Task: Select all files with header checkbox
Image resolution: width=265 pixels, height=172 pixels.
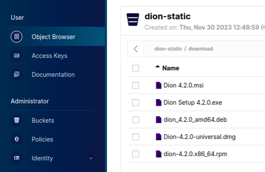Action: click(136, 68)
